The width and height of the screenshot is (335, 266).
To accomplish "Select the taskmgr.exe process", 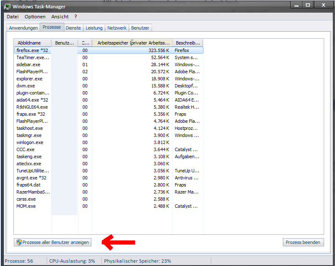I will point(109,135).
